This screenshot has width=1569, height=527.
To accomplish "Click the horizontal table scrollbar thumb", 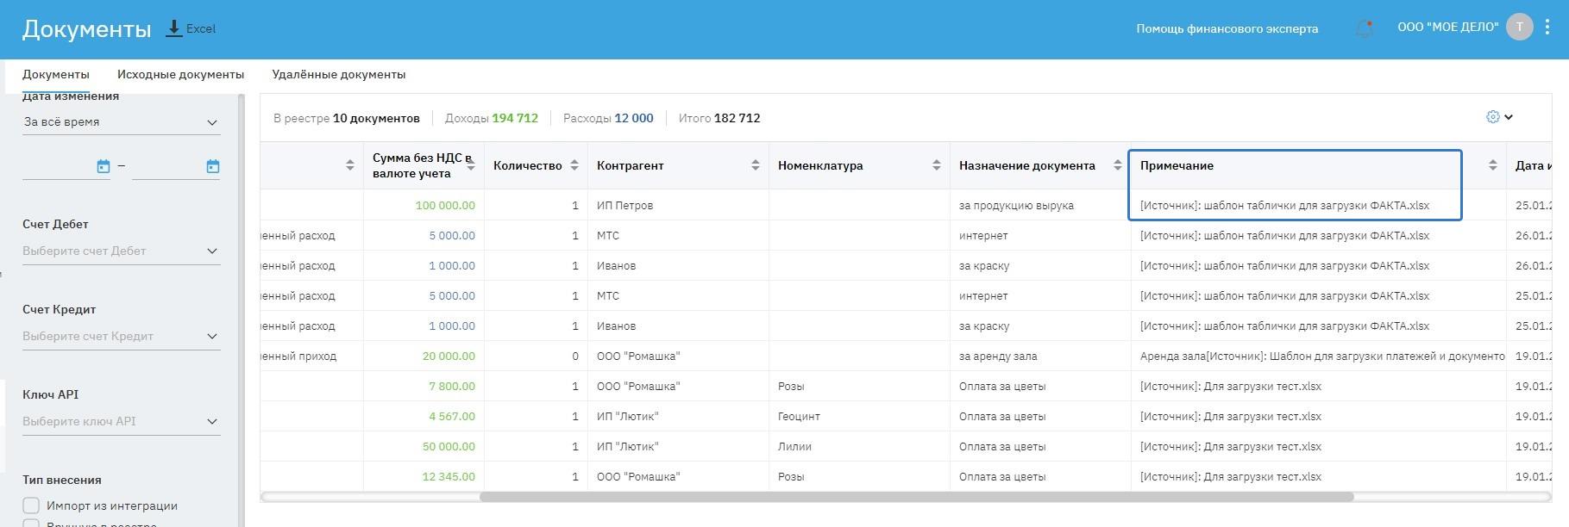I will click(x=916, y=497).
